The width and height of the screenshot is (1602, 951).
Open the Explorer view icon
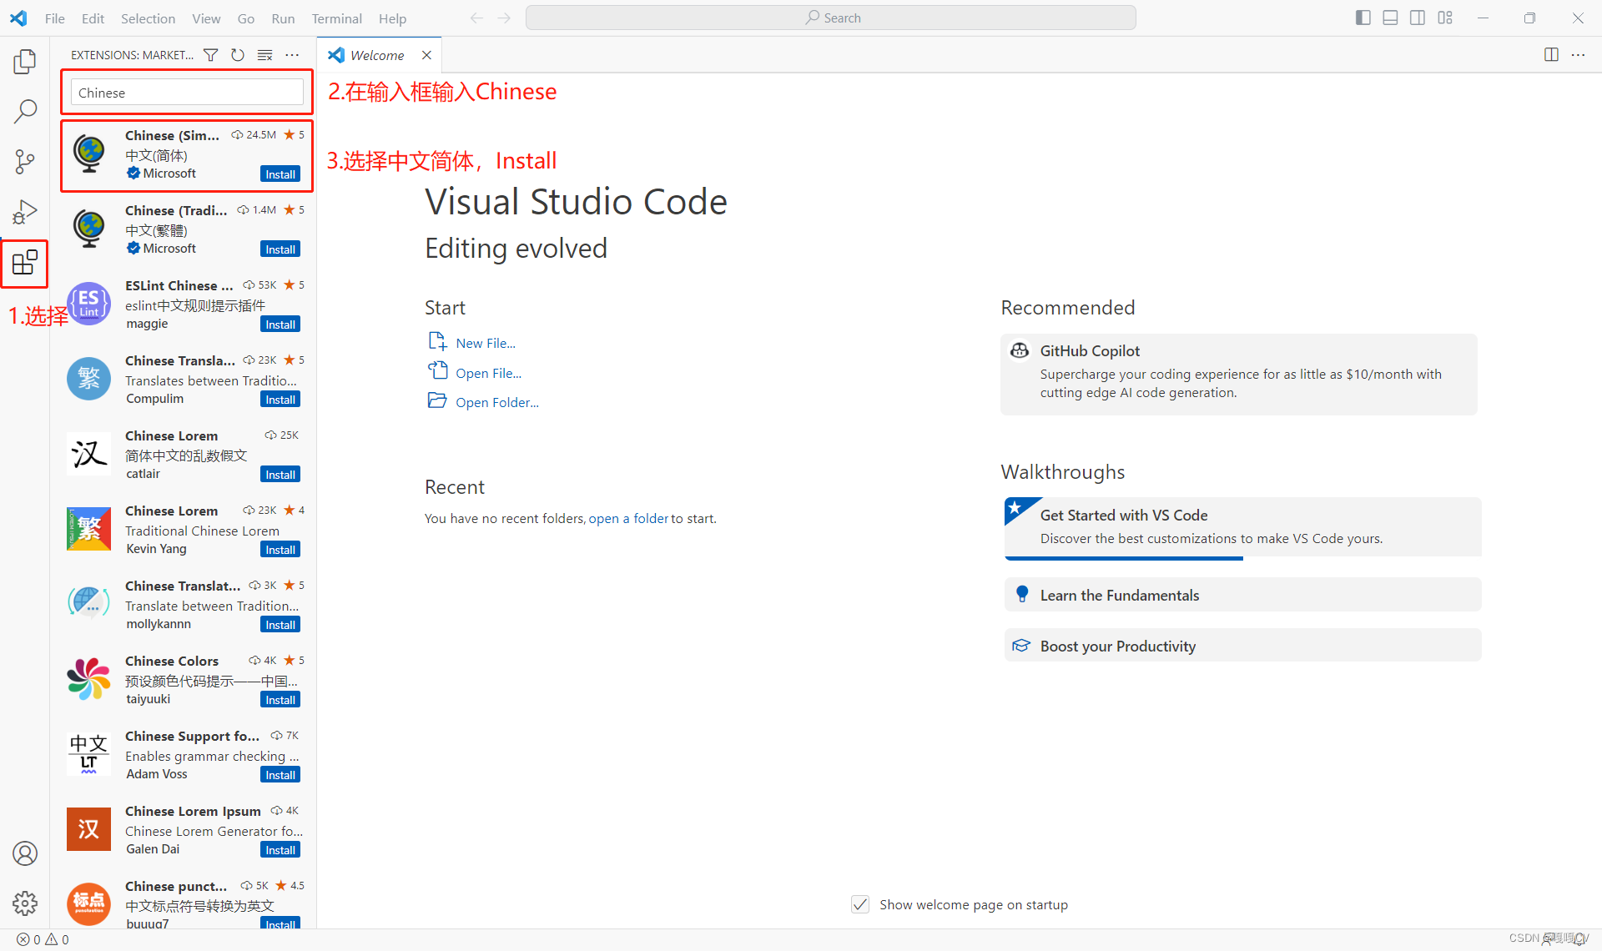[25, 61]
